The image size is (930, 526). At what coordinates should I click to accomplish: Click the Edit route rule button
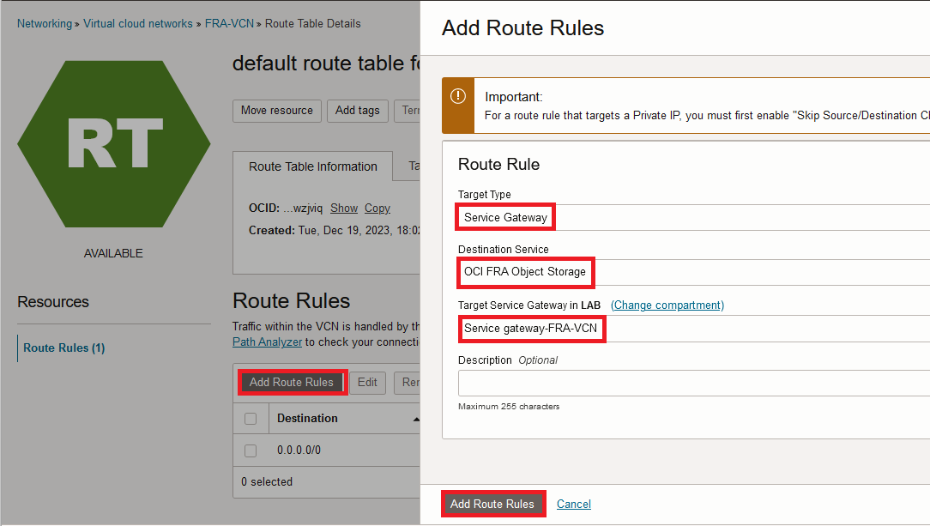click(367, 383)
